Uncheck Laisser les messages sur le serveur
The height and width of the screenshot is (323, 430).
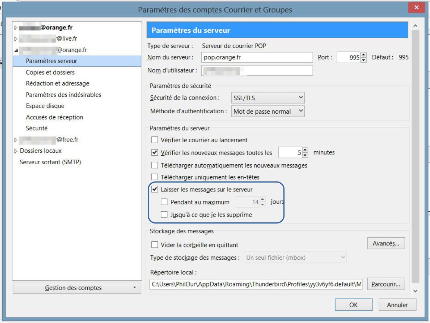[155, 189]
